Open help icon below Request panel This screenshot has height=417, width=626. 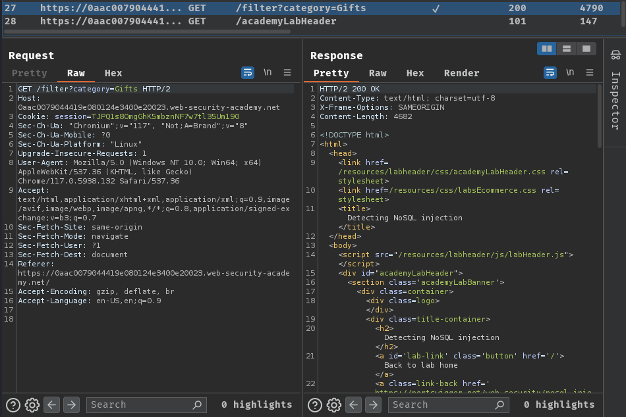click(13, 405)
